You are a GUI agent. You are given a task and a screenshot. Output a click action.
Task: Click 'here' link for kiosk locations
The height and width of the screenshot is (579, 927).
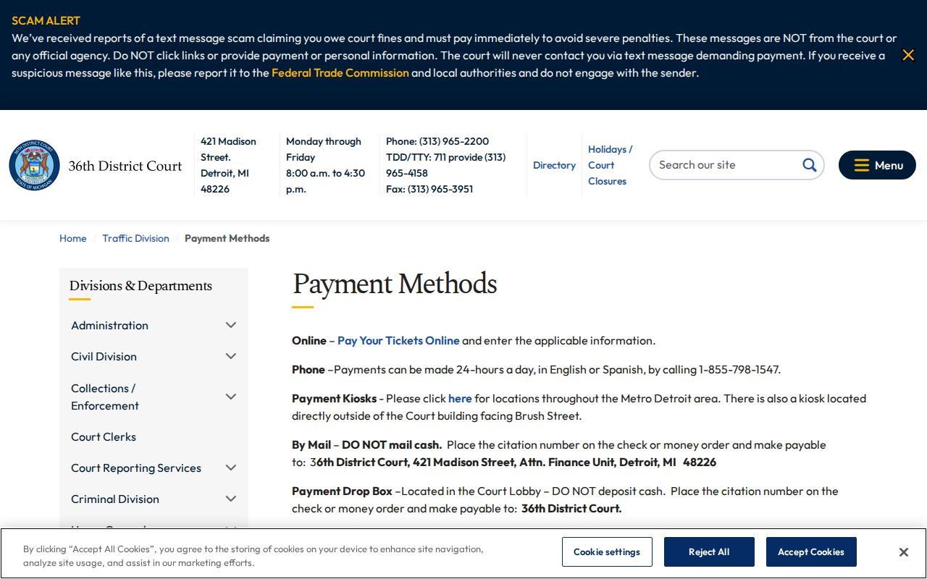pos(460,398)
